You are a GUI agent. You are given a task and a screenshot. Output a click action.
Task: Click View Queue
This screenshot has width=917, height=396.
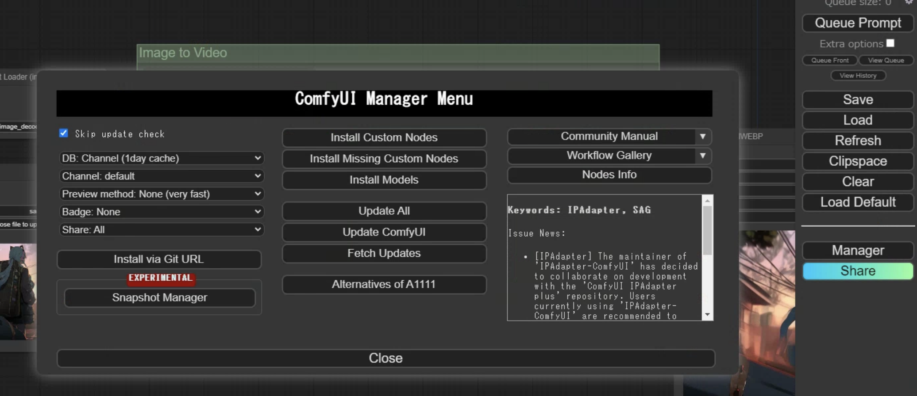coord(886,60)
